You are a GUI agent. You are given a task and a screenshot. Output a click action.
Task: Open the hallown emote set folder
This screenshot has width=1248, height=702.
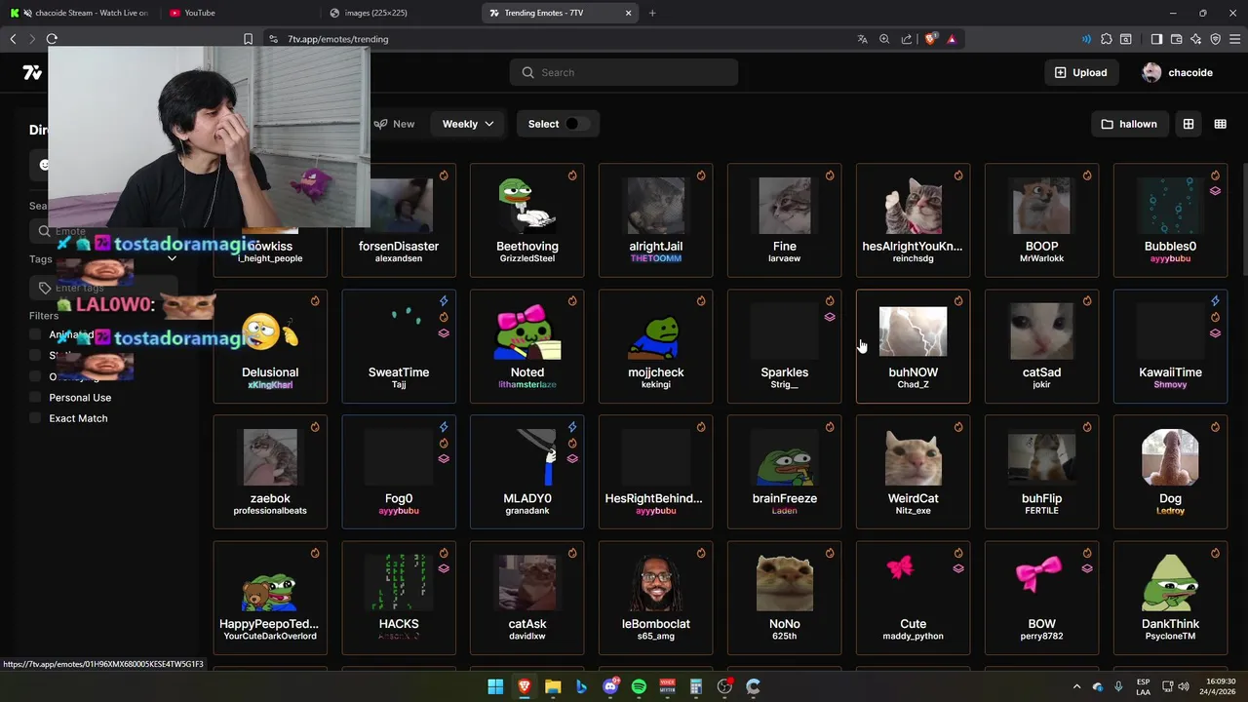coord(1129,124)
